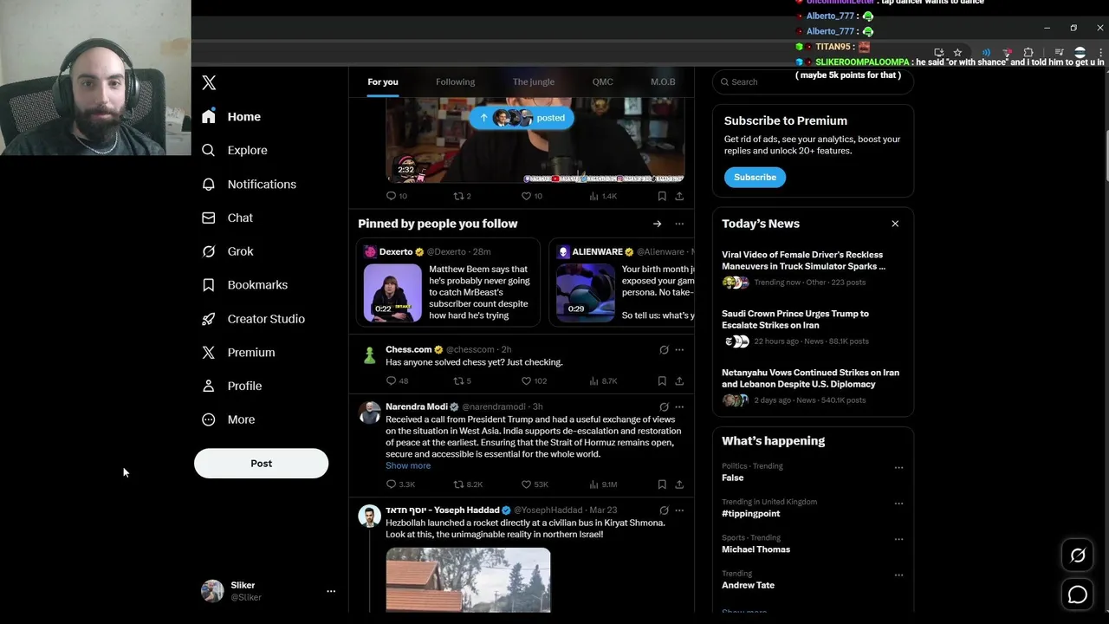Open arrow next to Pinned by people
The image size is (1109, 624).
(x=657, y=224)
